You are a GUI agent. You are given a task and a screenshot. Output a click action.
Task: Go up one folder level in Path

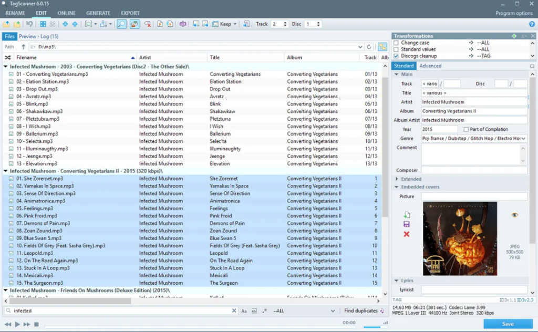[x=23, y=47]
